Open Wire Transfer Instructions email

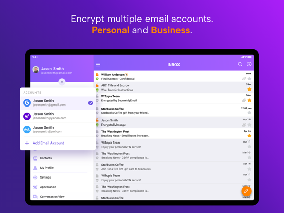[x=173, y=87]
